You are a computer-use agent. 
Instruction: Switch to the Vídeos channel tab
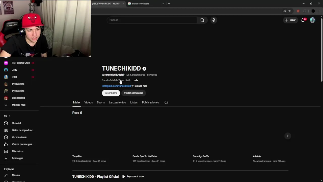tap(89, 102)
